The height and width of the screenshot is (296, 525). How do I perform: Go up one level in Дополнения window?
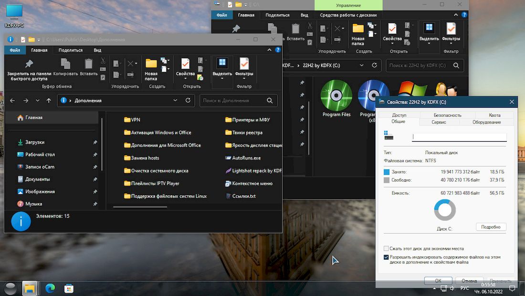point(49,101)
